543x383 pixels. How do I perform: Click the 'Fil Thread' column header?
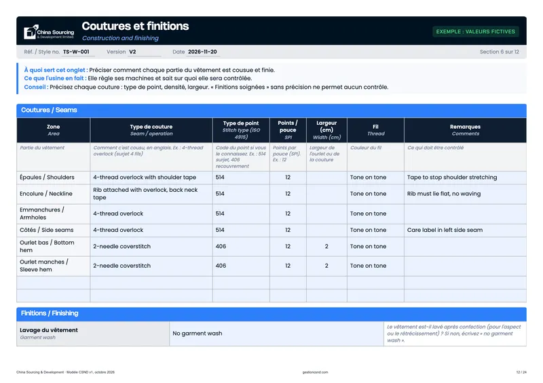click(x=376, y=130)
